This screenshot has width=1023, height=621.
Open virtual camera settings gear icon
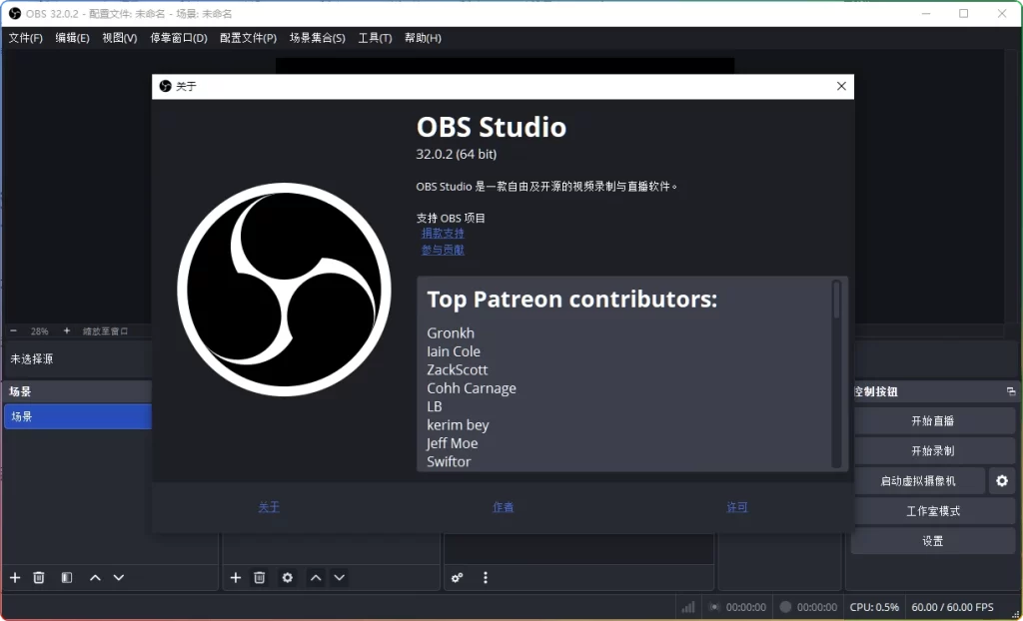click(1002, 480)
